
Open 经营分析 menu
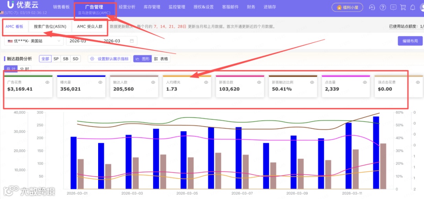127,7
